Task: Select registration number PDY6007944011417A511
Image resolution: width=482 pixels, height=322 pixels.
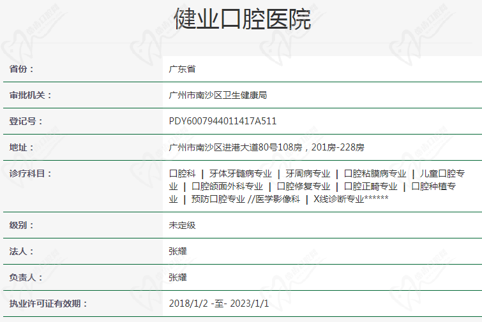Action: pyautogui.click(x=222, y=121)
